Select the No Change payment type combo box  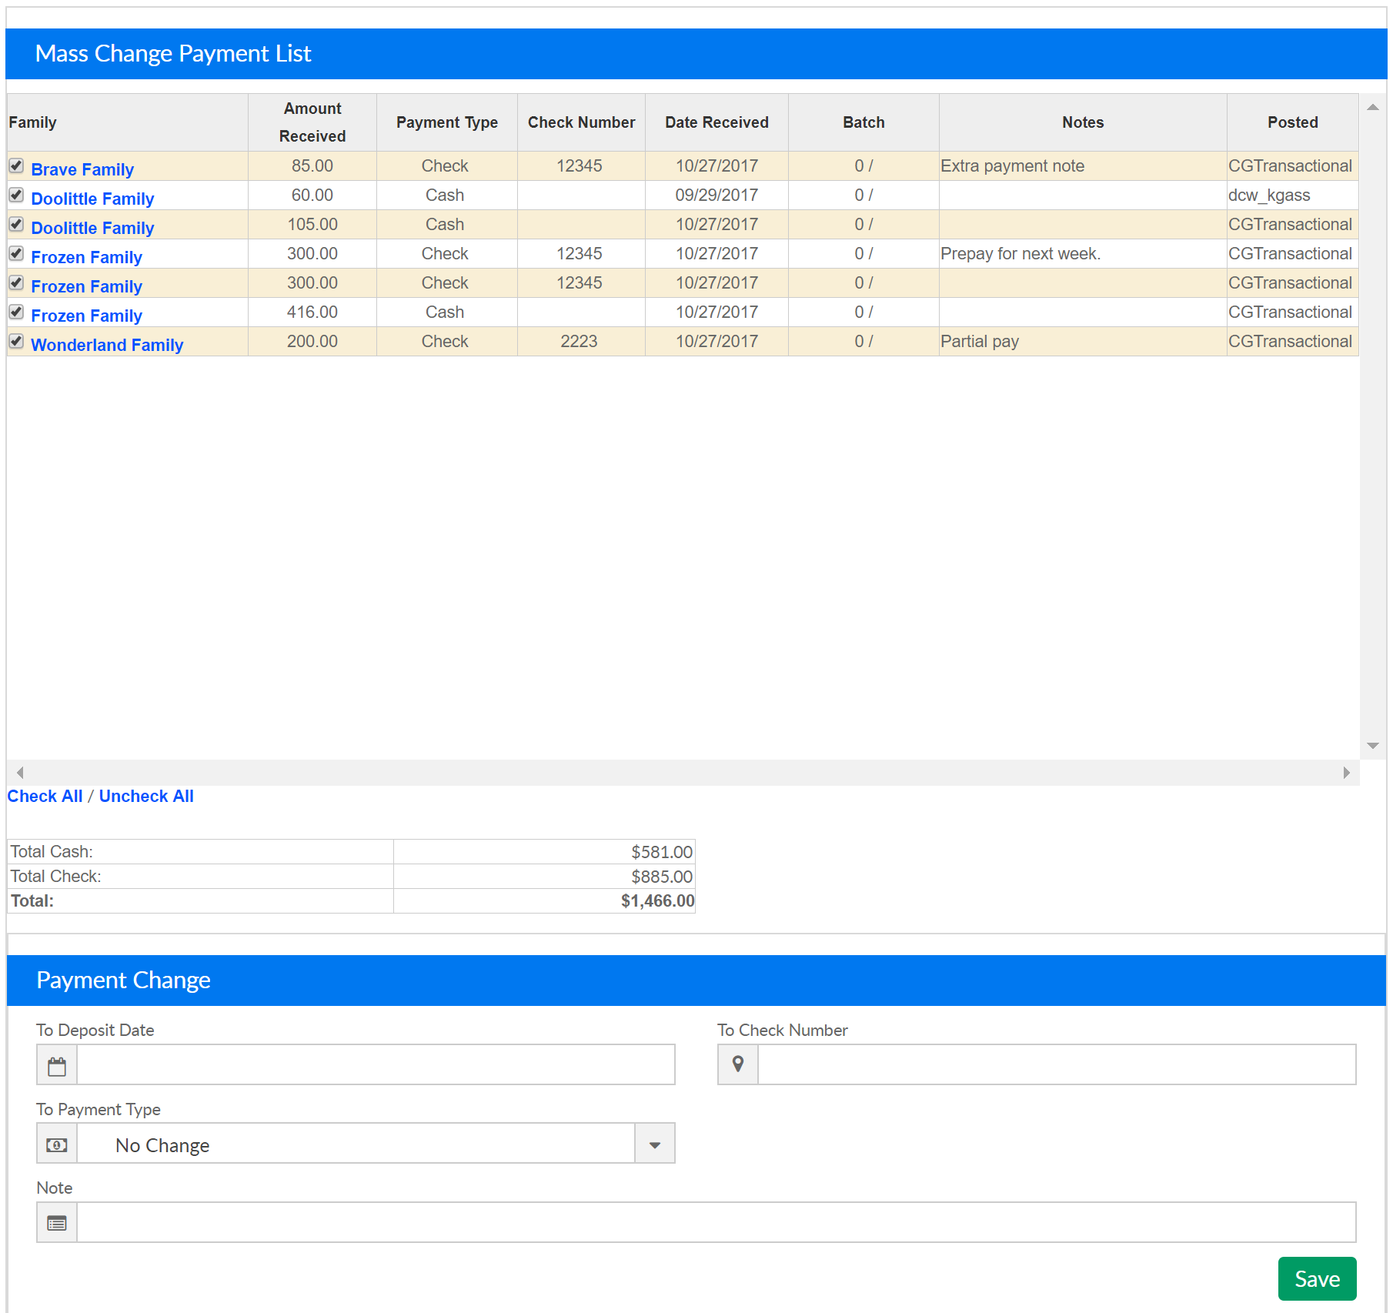356,1144
